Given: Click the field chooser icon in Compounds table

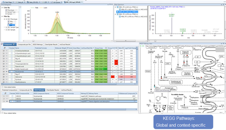Looking at the screenshot, I should pyautogui.click(x=5, y=48).
